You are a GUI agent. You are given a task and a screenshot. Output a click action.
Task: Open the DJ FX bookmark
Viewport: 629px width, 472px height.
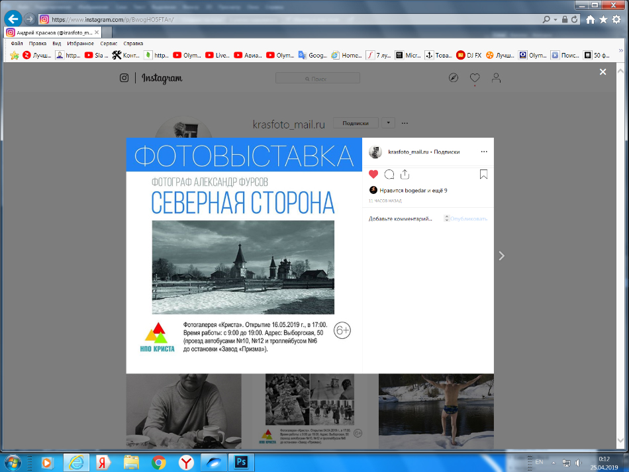(469, 56)
